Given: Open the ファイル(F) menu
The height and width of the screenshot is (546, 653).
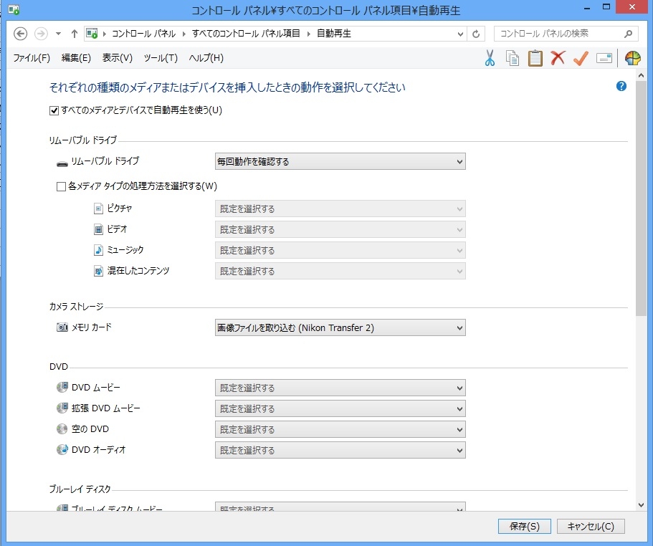Looking at the screenshot, I should coord(32,58).
